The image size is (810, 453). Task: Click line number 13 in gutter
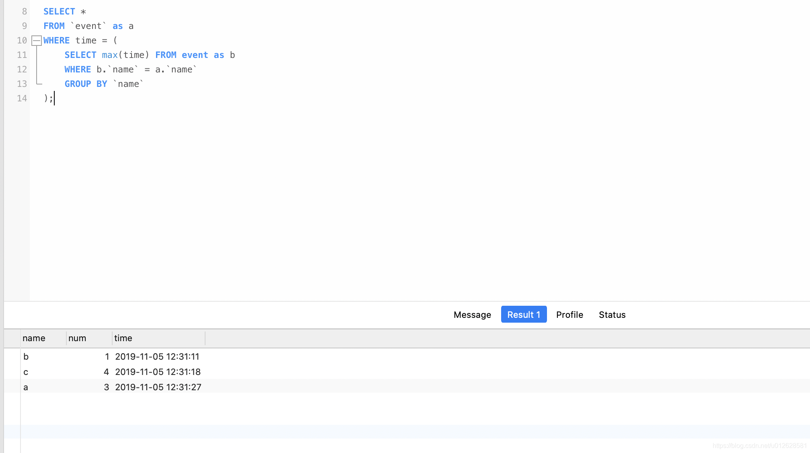pyautogui.click(x=22, y=84)
